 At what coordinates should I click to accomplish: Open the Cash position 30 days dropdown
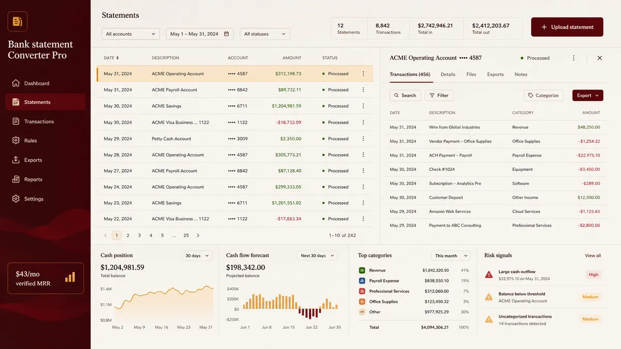pos(197,255)
